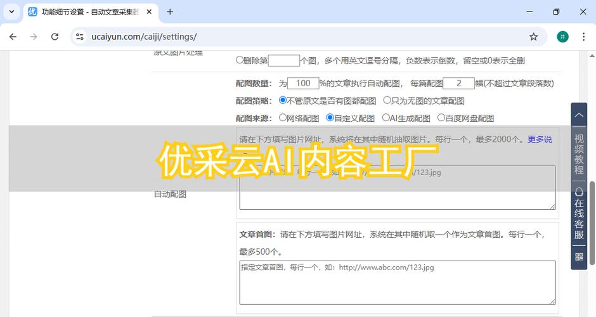The height and width of the screenshot is (317, 596).
Task: Open the 更多说 link
Action: (540, 139)
